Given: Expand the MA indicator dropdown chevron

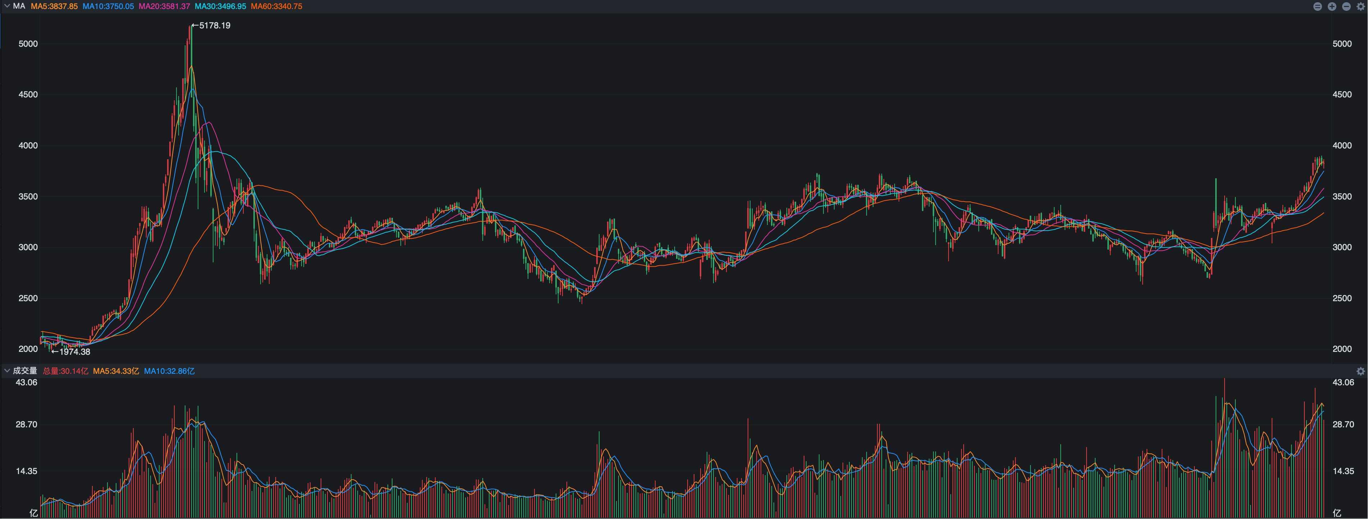Looking at the screenshot, I should [7, 6].
